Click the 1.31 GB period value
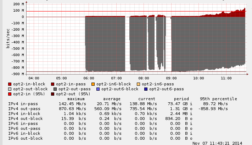 pyautogui.click(x=179, y=109)
